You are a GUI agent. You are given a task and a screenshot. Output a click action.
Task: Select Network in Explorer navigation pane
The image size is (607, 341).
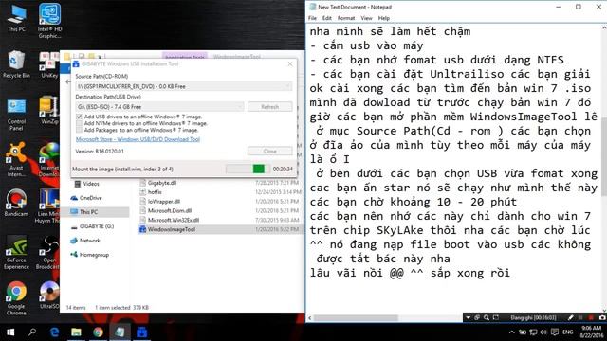pyautogui.click(x=85, y=241)
